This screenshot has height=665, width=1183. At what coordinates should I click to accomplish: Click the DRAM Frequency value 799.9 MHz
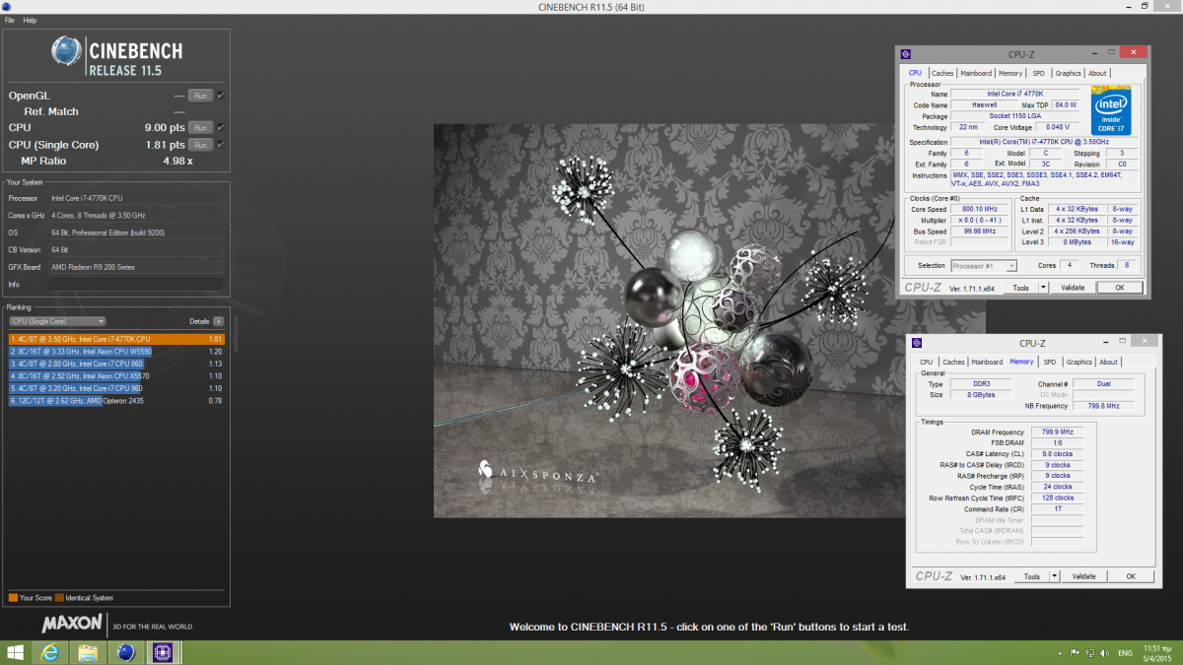click(x=1057, y=432)
